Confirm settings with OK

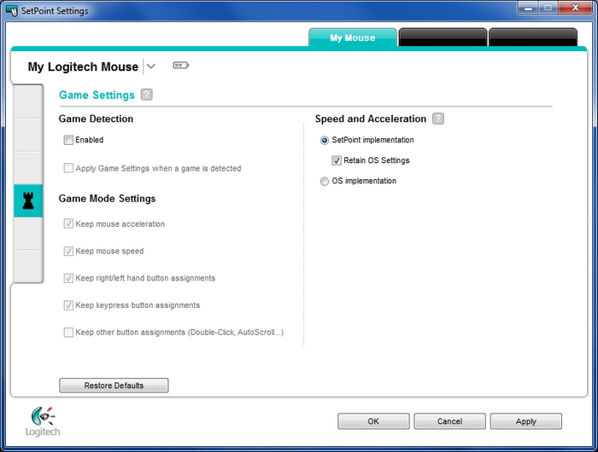373,421
